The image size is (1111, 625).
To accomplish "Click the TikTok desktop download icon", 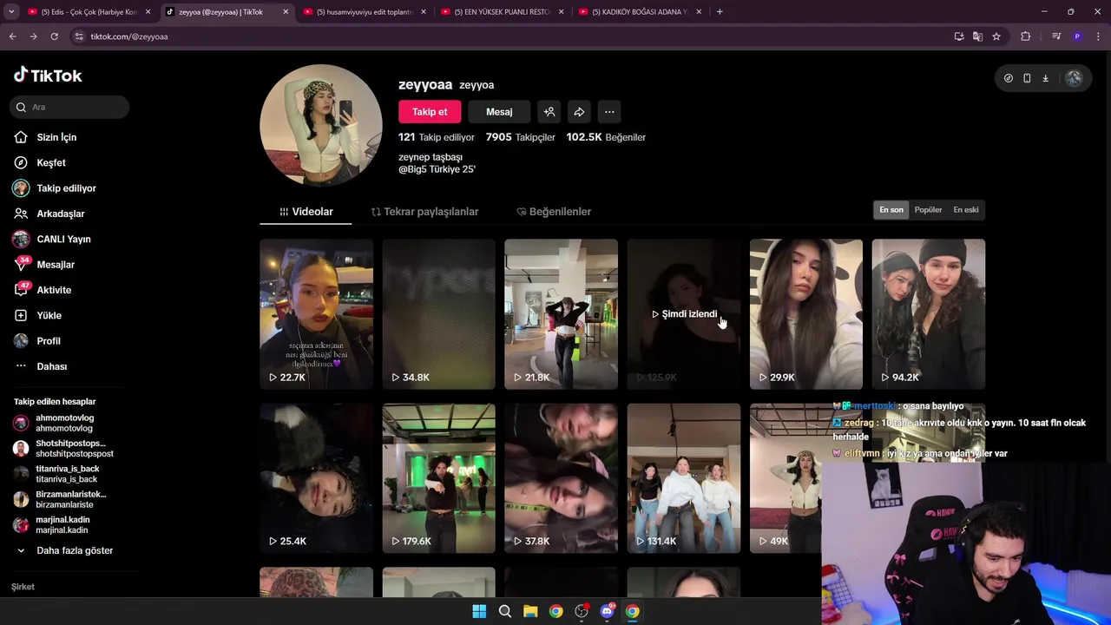I will pyautogui.click(x=1046, y=78).
